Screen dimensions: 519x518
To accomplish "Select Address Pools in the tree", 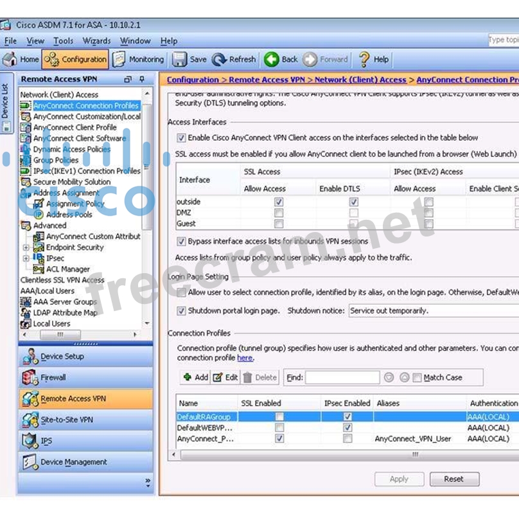I will click(x=69, y=215).
